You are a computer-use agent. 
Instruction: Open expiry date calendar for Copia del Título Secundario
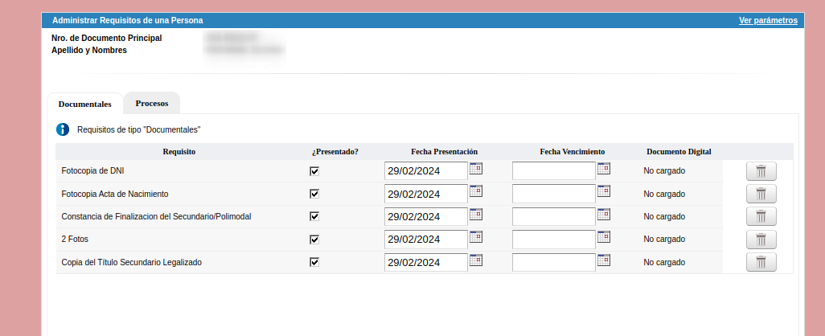604,260
